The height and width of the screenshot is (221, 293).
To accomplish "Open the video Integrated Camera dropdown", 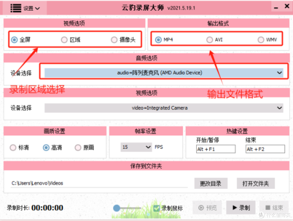I will tap(164, 108).
